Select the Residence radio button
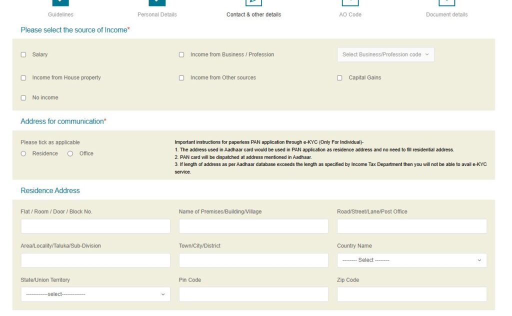This screenshot has height=316, width=512. pos(23,153)
